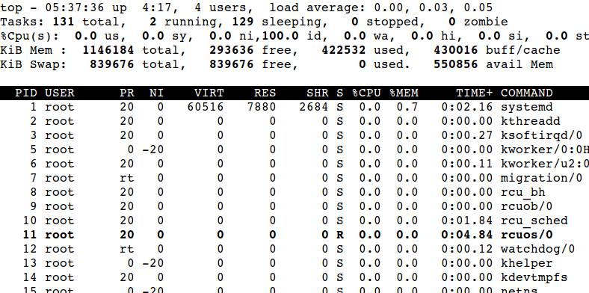589x293 pixels.
Task: Click the highlighted rcuos/0 running process
Action: (x=294, y=235)
